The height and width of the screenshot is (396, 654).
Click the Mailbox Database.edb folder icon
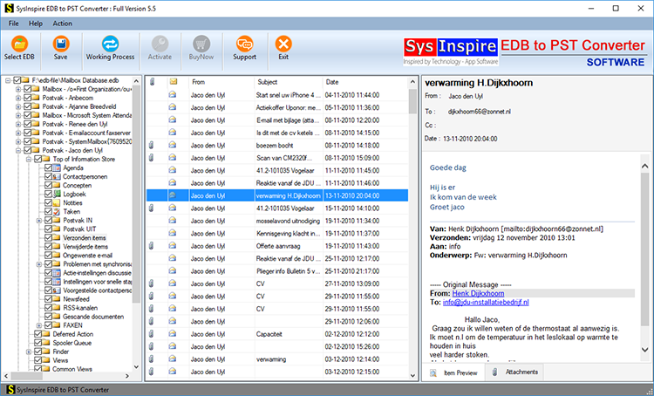25,80
